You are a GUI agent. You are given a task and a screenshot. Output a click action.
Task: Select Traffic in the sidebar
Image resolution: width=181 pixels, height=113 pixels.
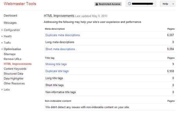click(x=7, y=43)
